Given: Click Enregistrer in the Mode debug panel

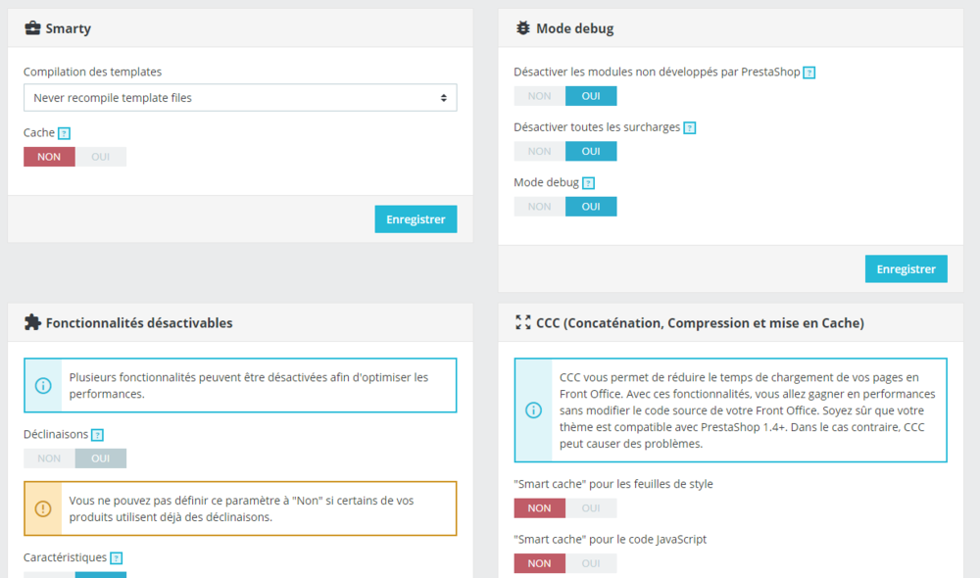Looking at the screenshot, I should (x=906, y=268).
